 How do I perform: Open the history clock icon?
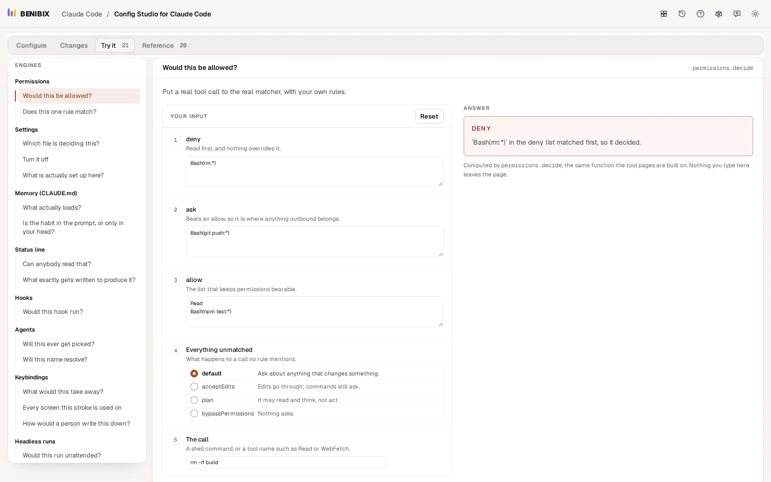pyautogui.click(x=682, y=14)
